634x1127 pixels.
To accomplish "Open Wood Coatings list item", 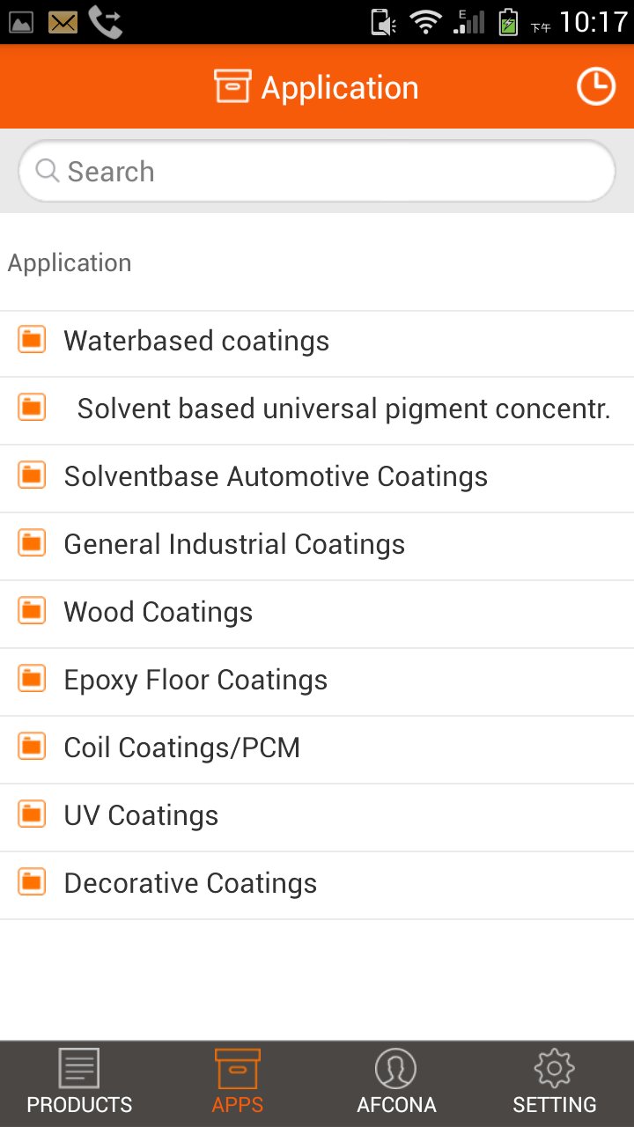I will (x=158, y=613).
